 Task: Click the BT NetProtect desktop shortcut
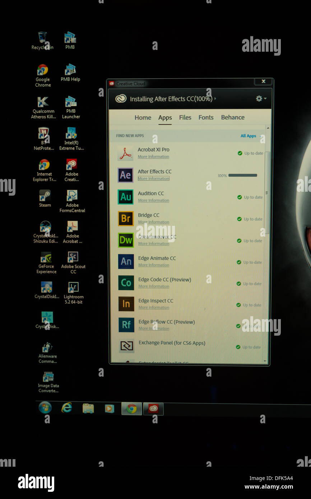[x=44, y=139]
